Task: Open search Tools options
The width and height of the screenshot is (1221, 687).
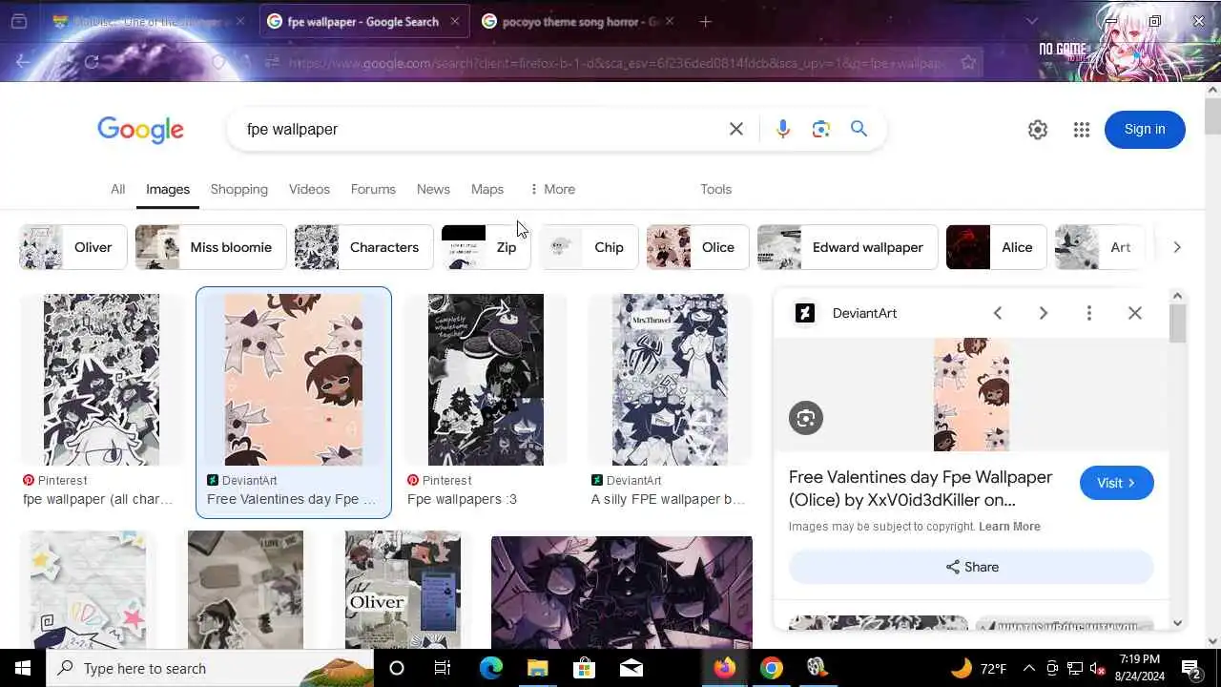Action: coord(715,189)
